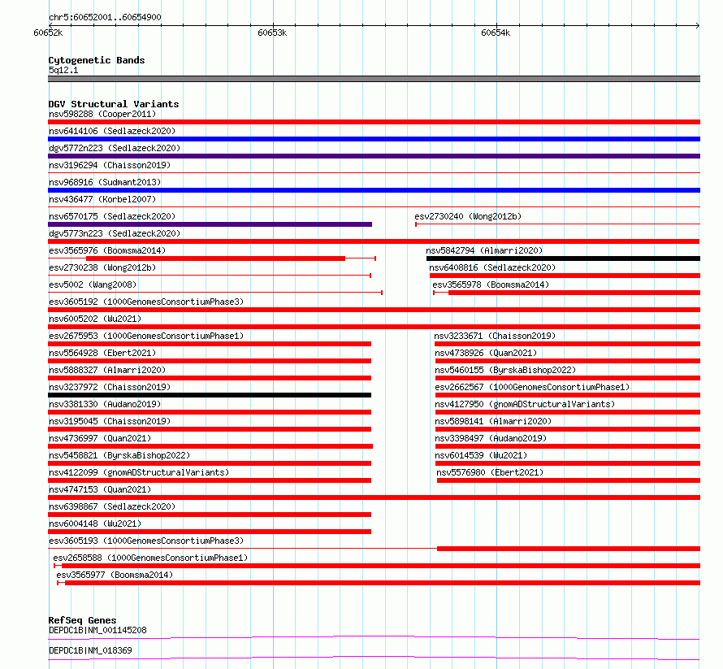
Task: Select nsv968916 (Sudmant2013) label
Action: (105, 182)
